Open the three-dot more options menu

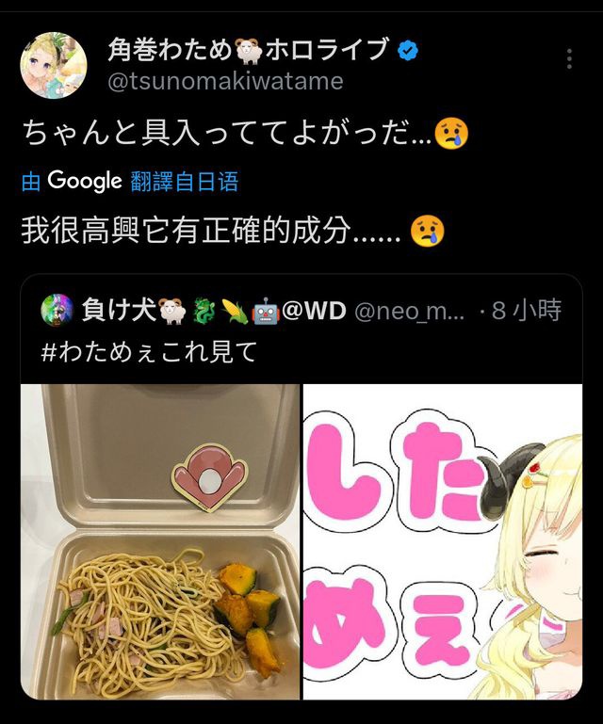point(569,58)
